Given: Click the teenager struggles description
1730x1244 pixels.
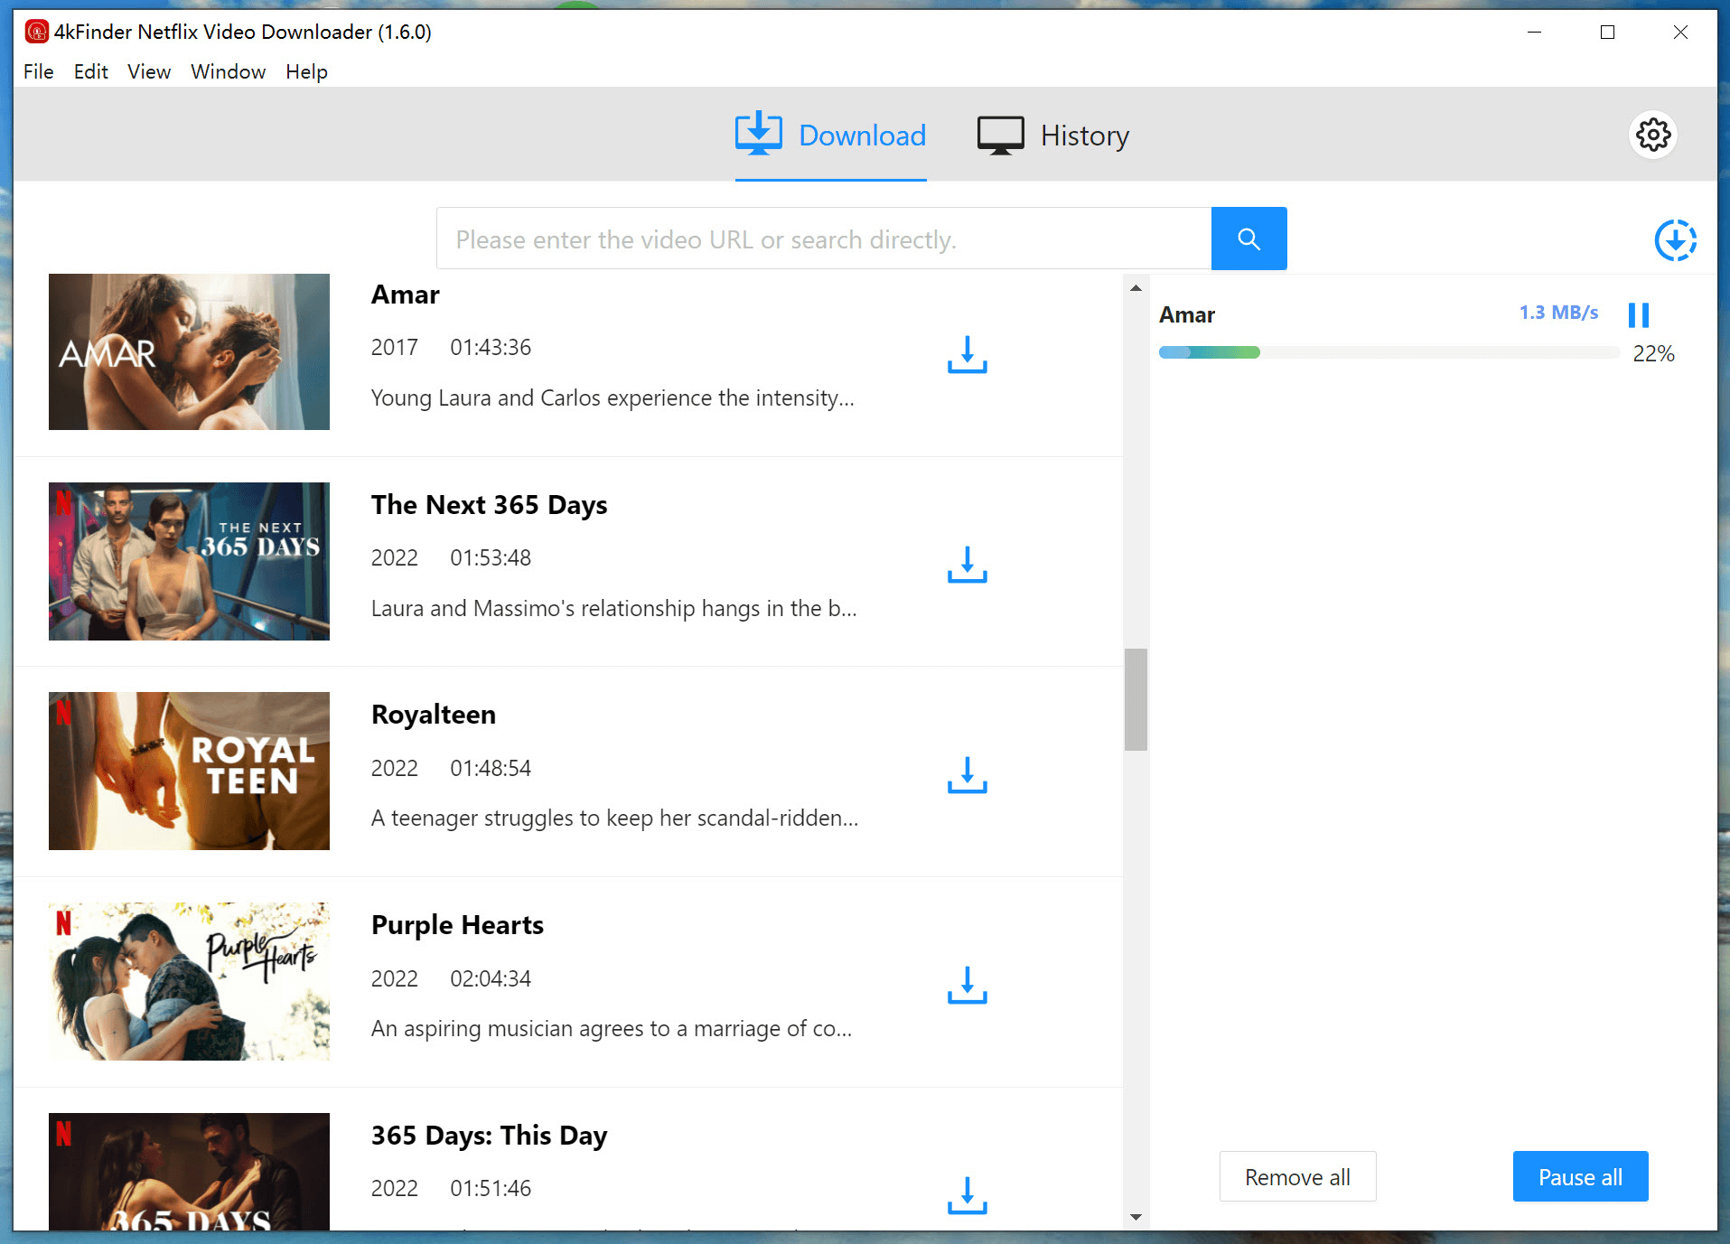Looking at the screenshot, I should 615,818.
